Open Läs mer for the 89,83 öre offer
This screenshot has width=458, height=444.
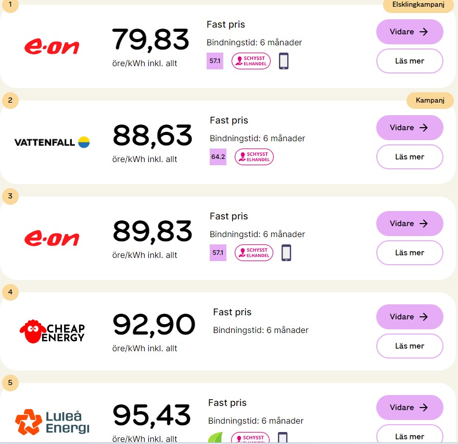tap(410, 253)
